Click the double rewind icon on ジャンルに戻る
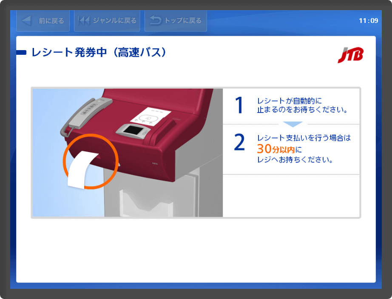The height and width of the screenshot is (299, 392). pyautogui.click(x=83, y=20)
